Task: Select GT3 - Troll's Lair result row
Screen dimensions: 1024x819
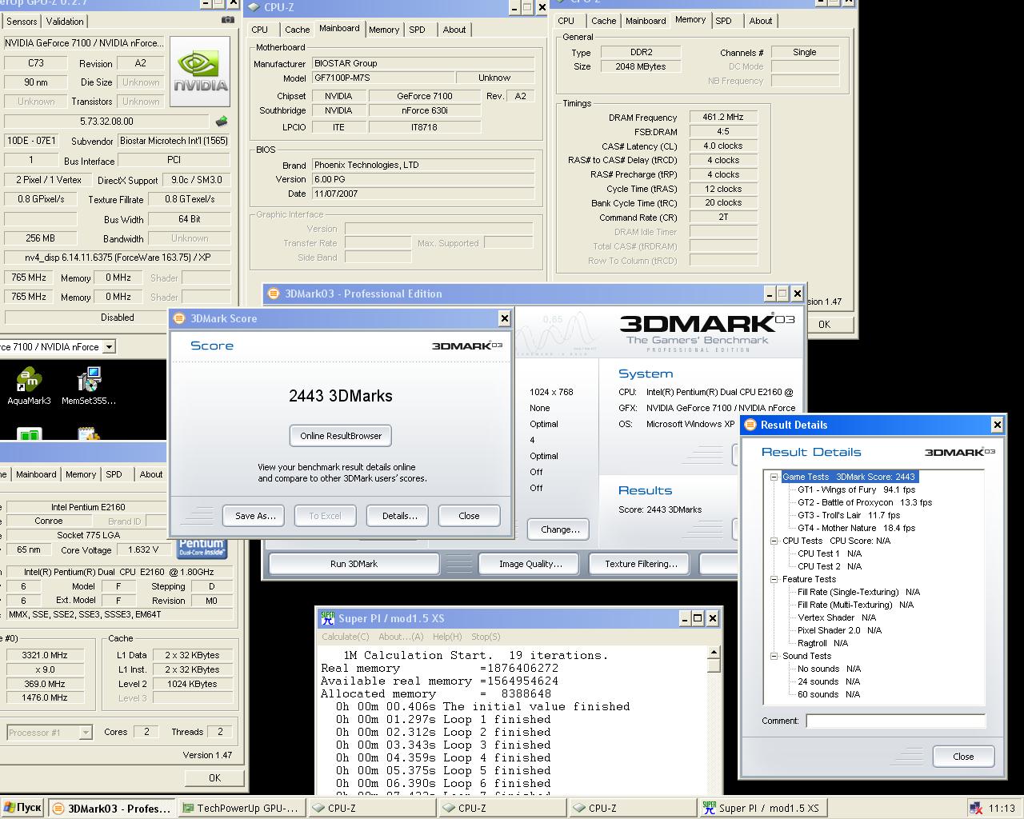Action: [848, 515]
